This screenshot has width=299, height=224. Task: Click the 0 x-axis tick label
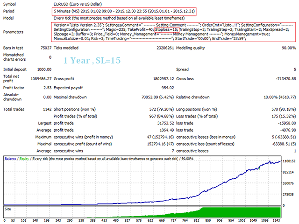click(5, 221)
